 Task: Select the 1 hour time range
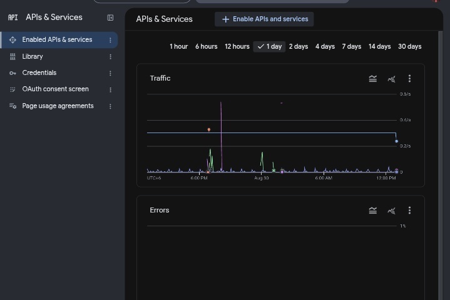coord(178,46)
